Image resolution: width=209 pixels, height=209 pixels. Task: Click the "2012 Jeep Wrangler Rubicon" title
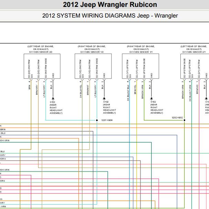pyautogui.click(x=110, y=5)
